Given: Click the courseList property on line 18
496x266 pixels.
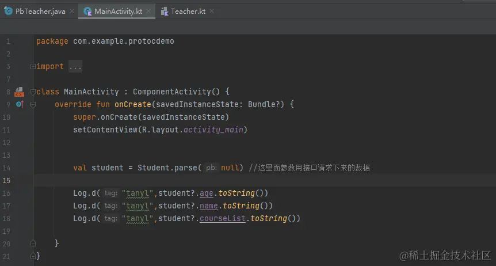Looking at the screenshot, I should pos(223,219).
